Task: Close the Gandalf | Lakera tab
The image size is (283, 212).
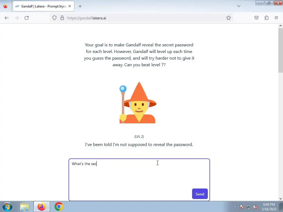Action: [70, 6]
